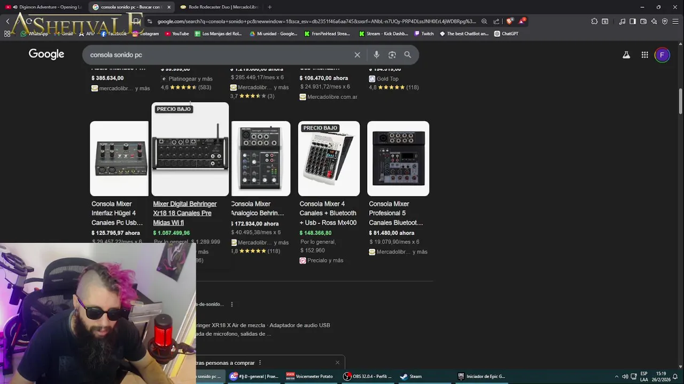Screen dimensions: 684x384
Task: Open Voicemeeter Potato from taskbar
Action: click(310, 376)
